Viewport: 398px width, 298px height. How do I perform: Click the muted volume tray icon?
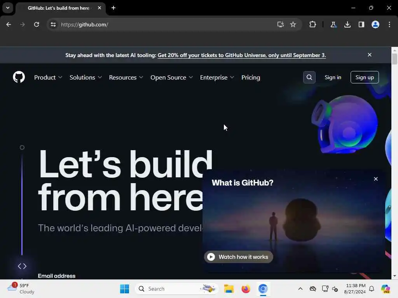(335, 289)
